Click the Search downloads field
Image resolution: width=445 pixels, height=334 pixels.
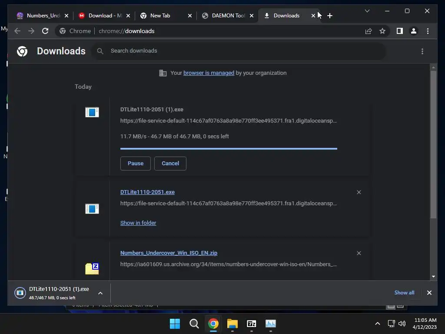pyautogui.click(x=239, y=51)
